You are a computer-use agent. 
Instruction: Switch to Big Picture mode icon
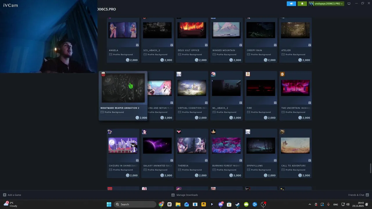(349, 3)
